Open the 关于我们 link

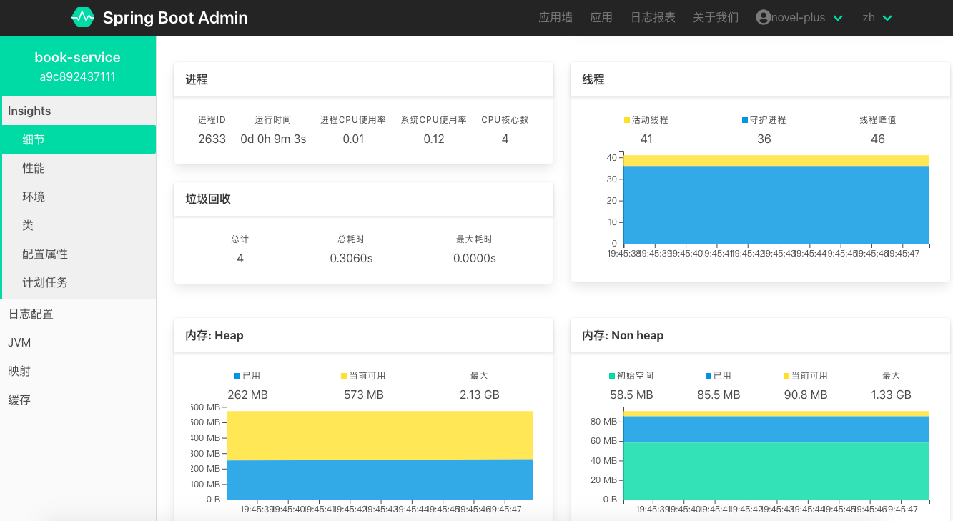point(716,18)
